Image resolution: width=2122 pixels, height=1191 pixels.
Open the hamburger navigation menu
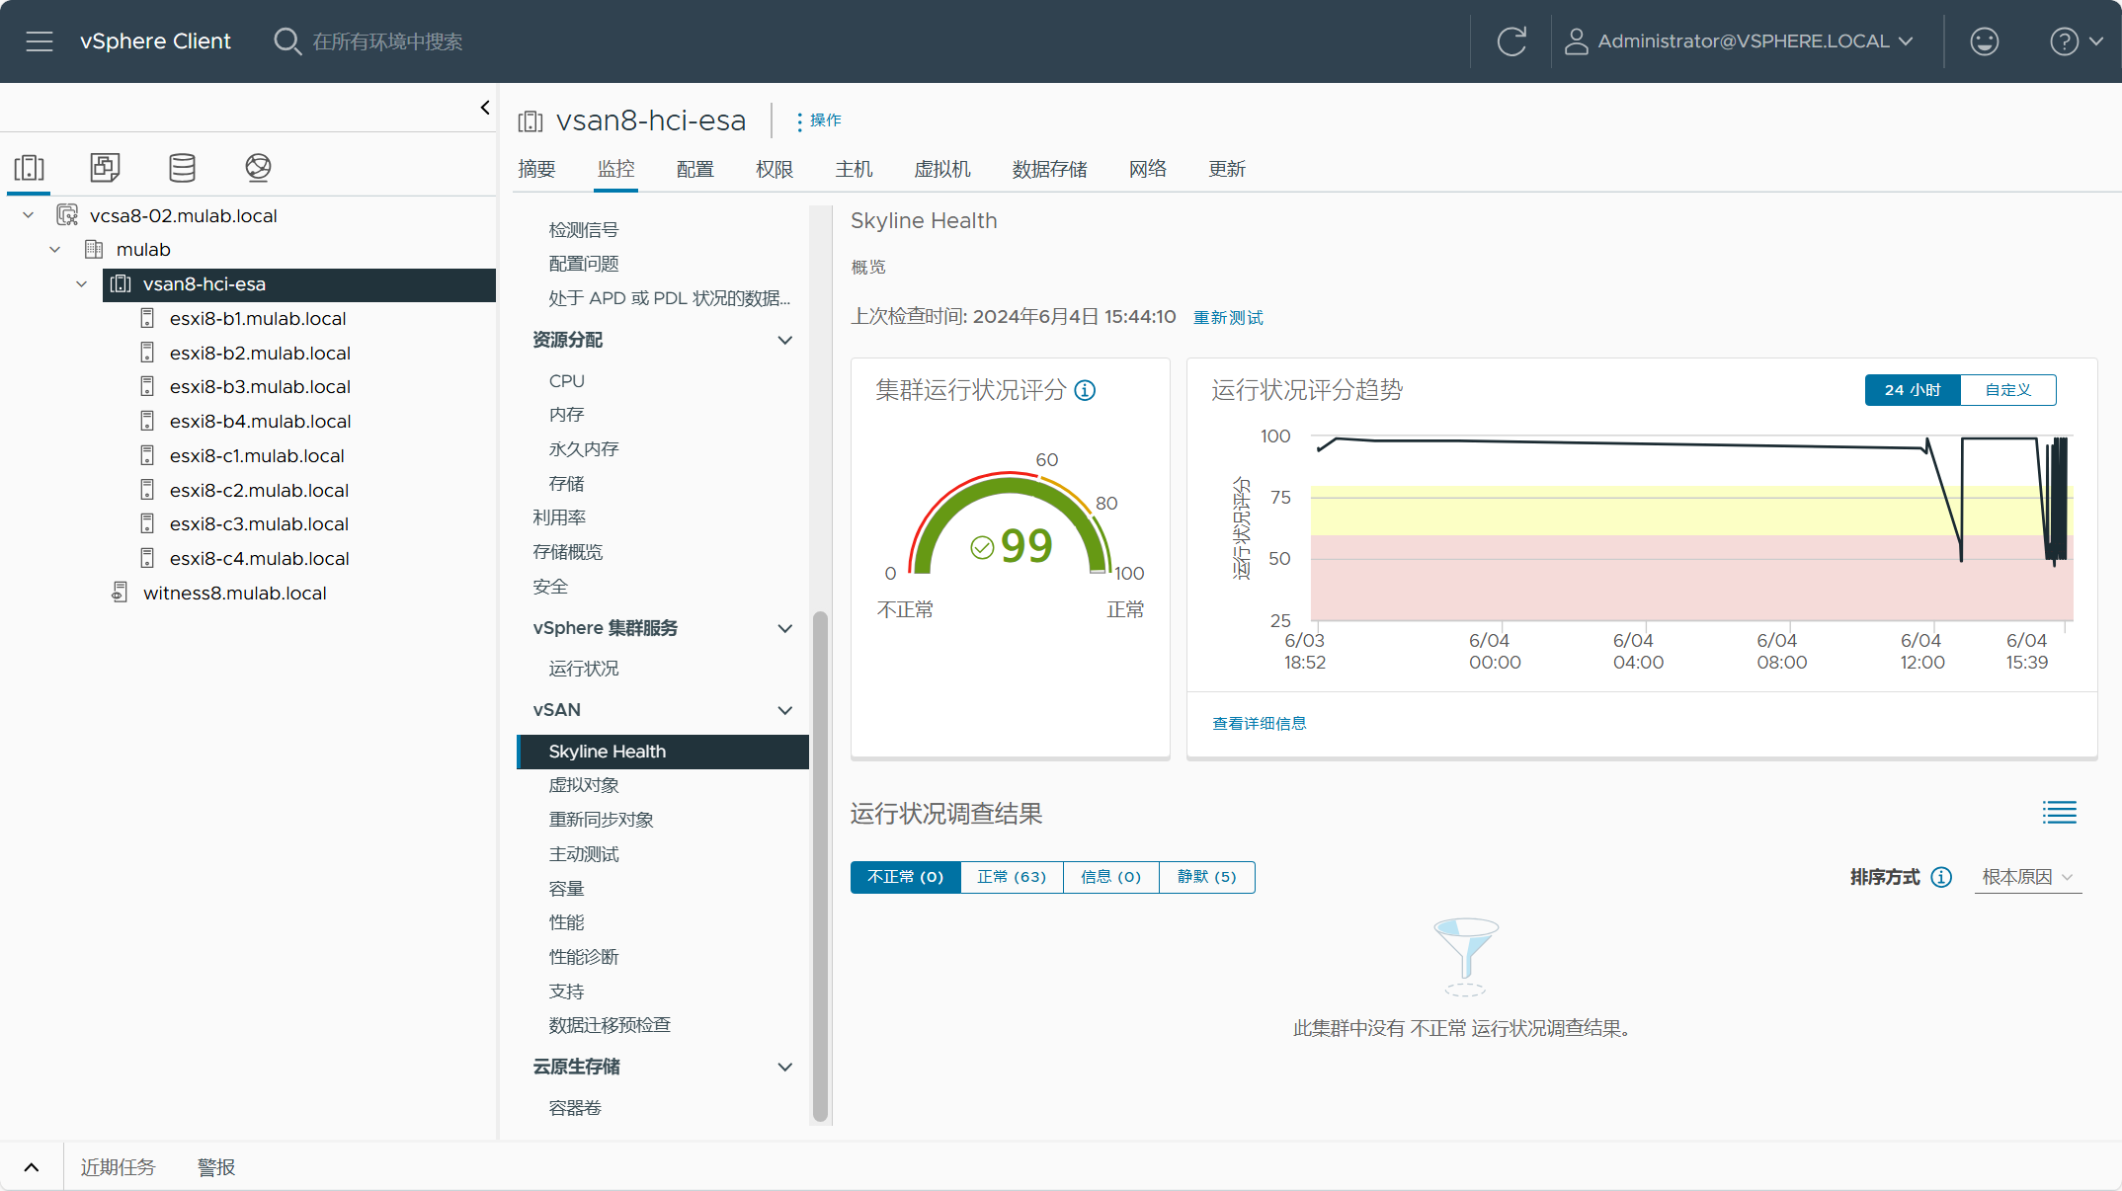tap(40, 41)
